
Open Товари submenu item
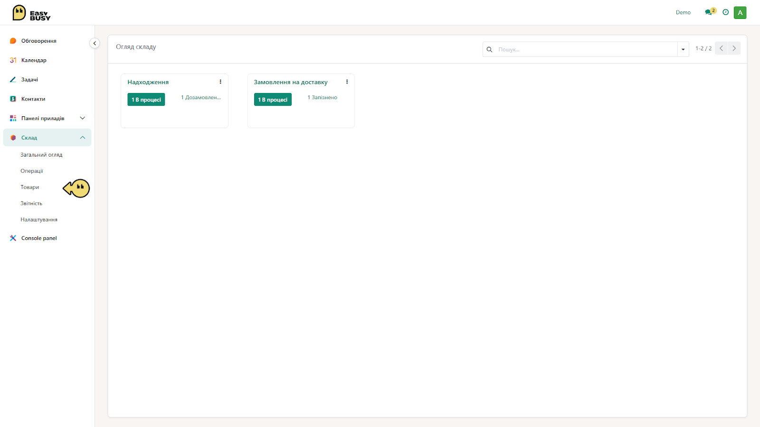click(29, 187)
